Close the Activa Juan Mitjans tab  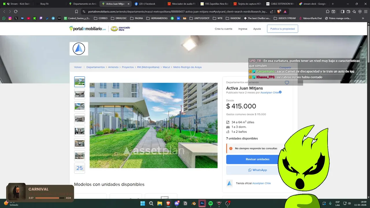(x=128, y=4)
